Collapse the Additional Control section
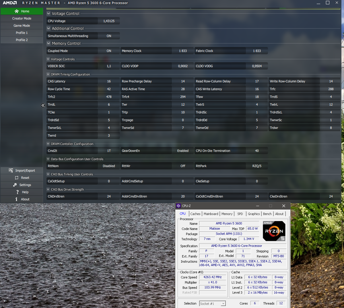This screenshot has width=344, height=308. pyautogui.click(x=48, y=28)
